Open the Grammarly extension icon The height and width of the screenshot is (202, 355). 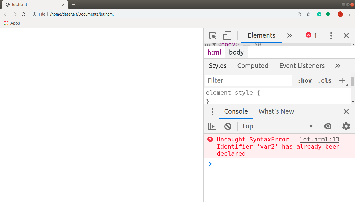319,14
